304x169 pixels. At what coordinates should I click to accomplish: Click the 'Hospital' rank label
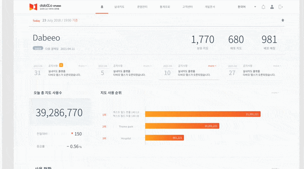click(x=126, y=138)
